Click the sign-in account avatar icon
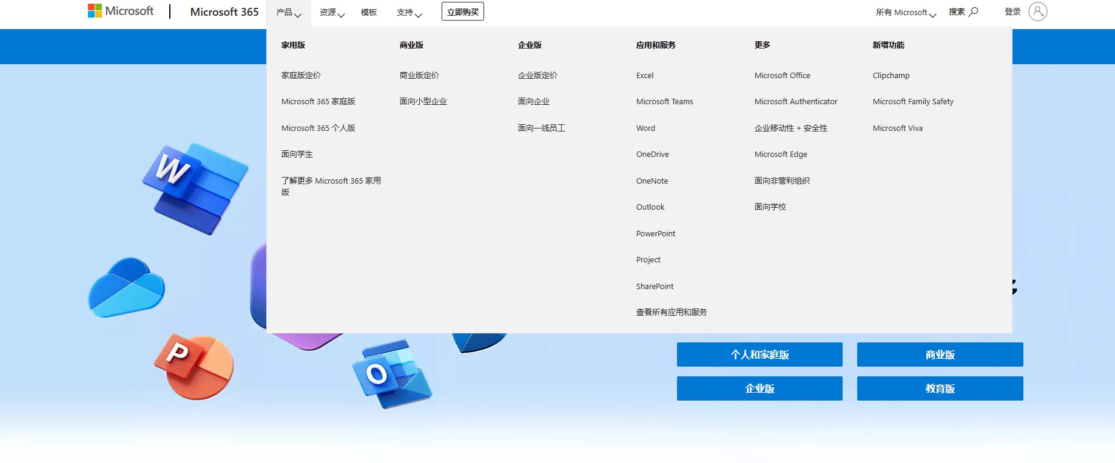Screen dimensions: 1115x463 click(x=1038, y=12)
